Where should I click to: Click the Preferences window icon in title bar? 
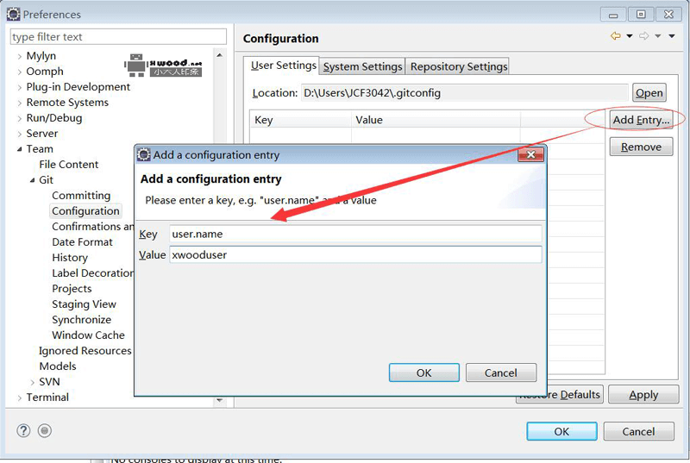coord(13,14)
